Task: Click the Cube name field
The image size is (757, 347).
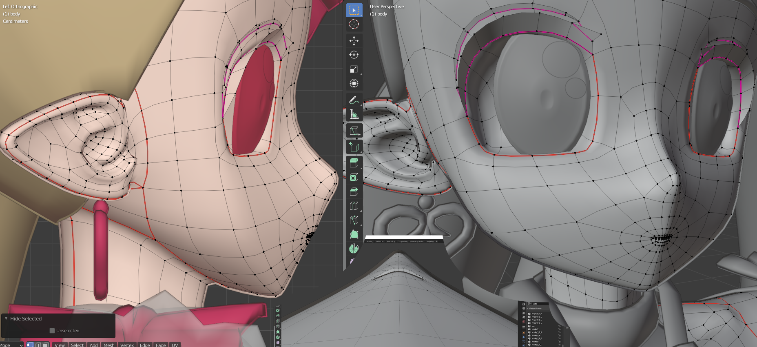Action: click(540, 304)
